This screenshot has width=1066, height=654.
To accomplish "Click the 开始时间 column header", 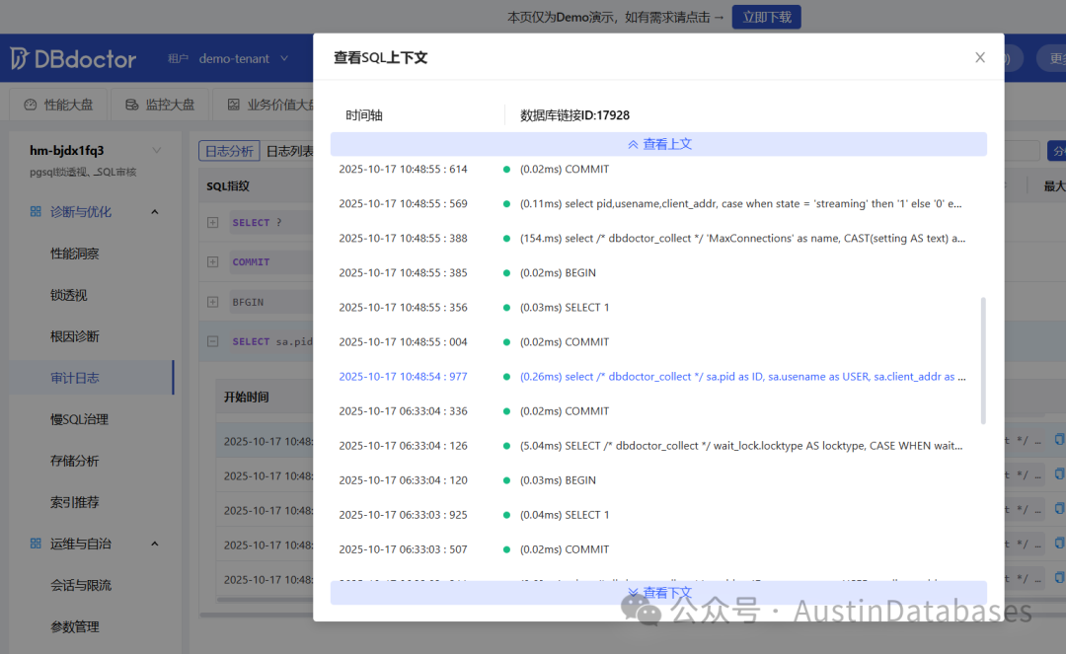I will coord(246,398).
